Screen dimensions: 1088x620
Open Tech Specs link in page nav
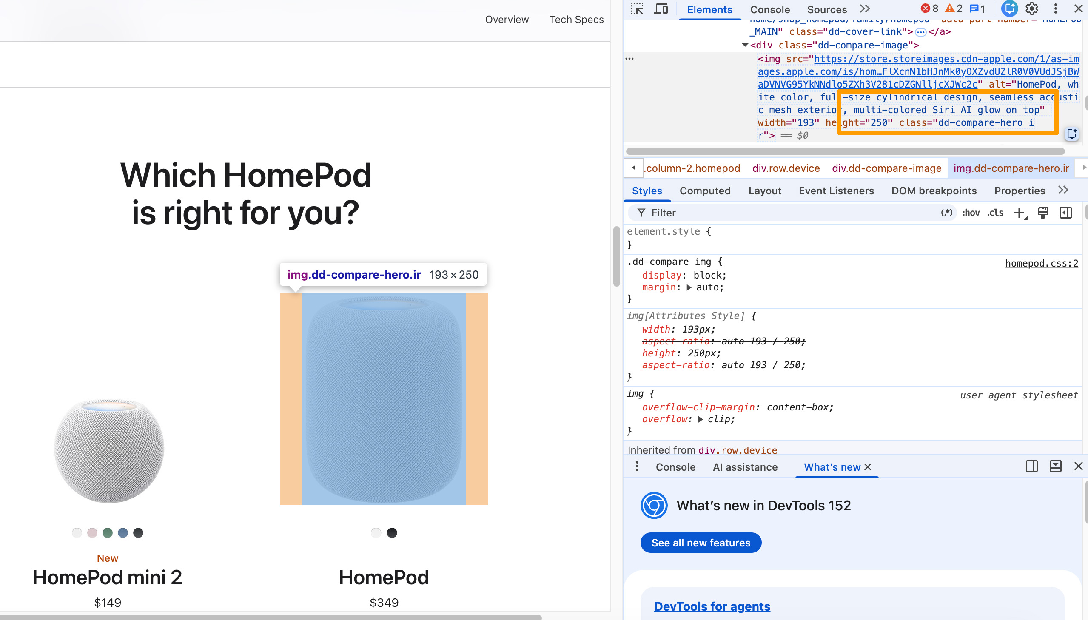coord(577,20)
